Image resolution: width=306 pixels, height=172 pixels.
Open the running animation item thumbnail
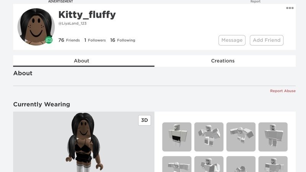pos(209,137)
